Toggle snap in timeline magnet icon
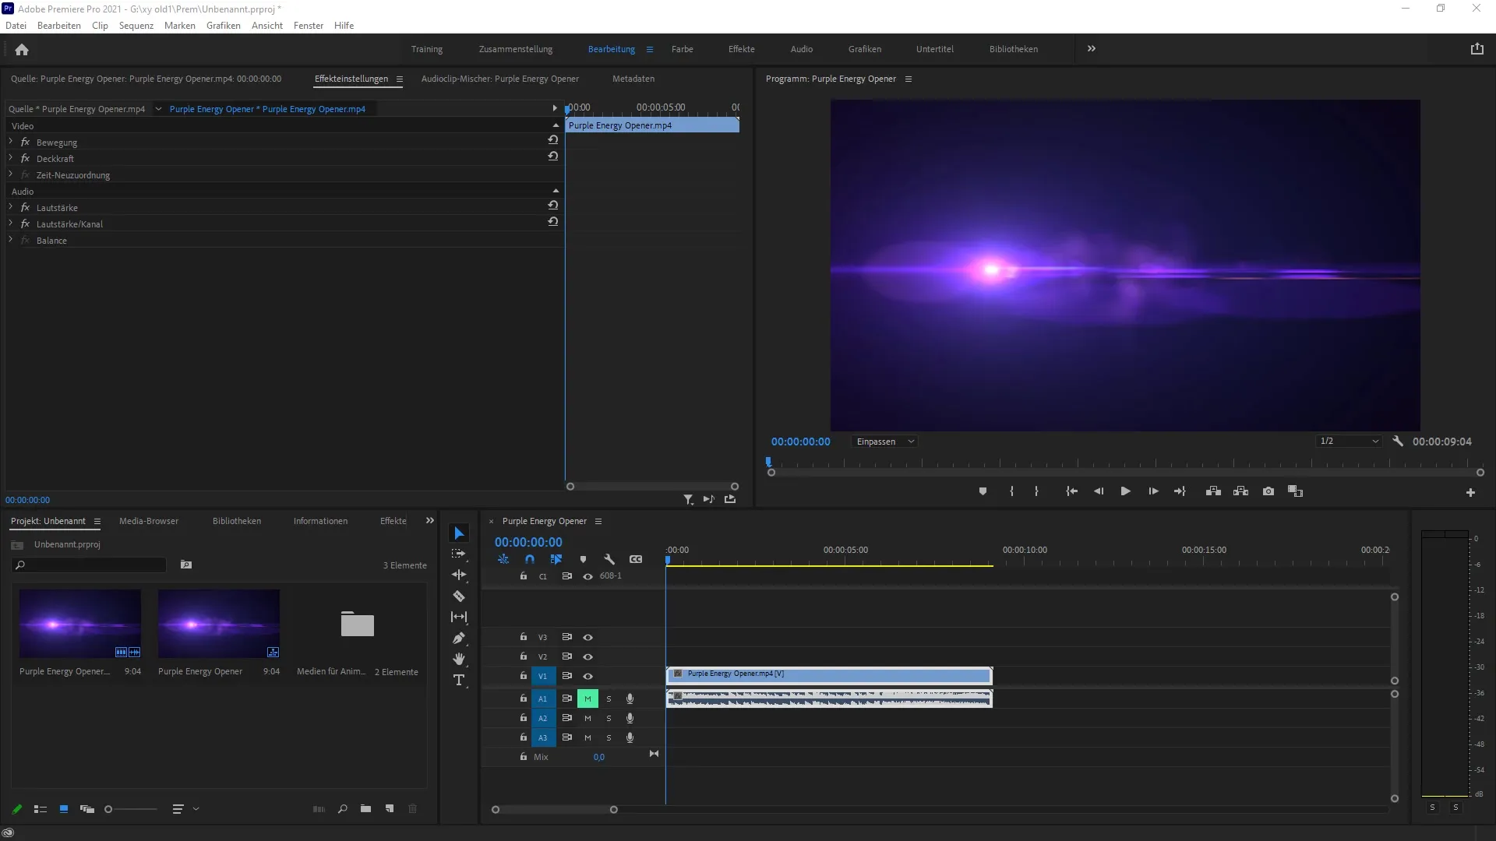Screen dimensions: 1496x841 point(530,559)
